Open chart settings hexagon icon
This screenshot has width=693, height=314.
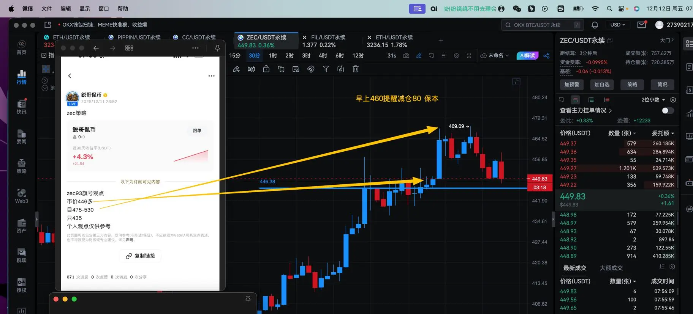tap(456, 55)
